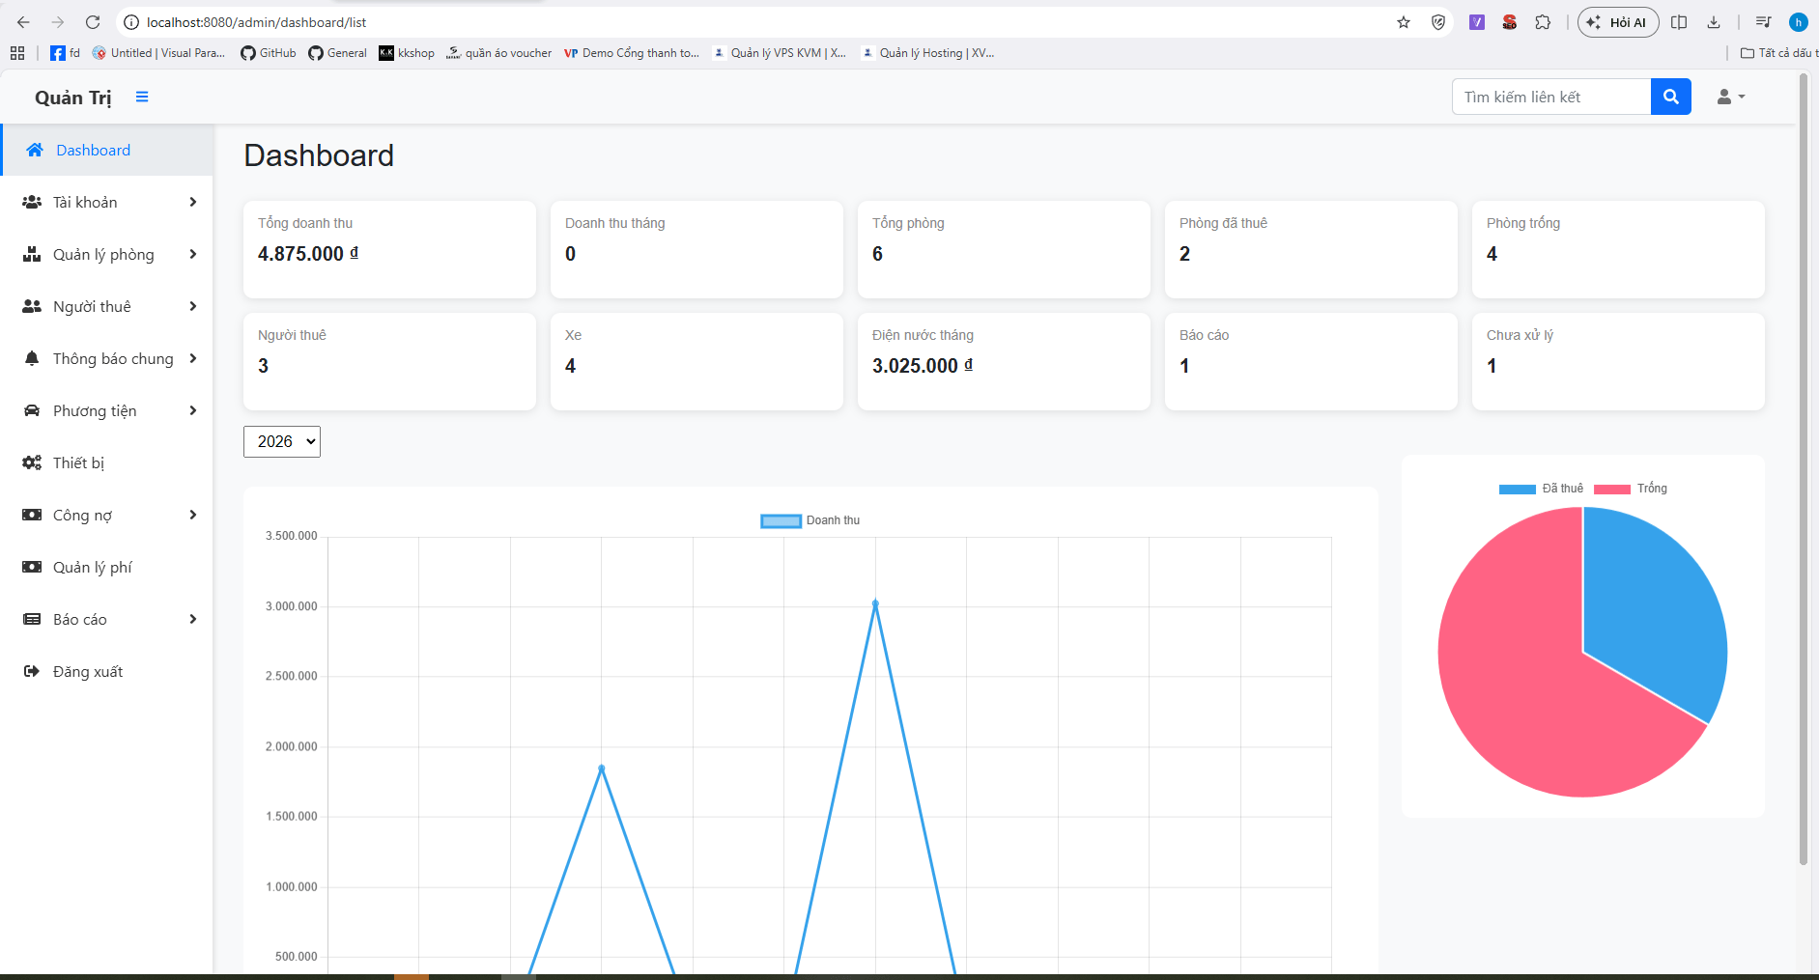The width and height of the screenshot is (1819, 980).
Task: Click in the Tìm kiếm liên kết field
Action: (1551, 97)
